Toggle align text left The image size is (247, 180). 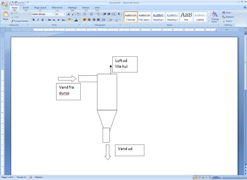coord(85,20)
